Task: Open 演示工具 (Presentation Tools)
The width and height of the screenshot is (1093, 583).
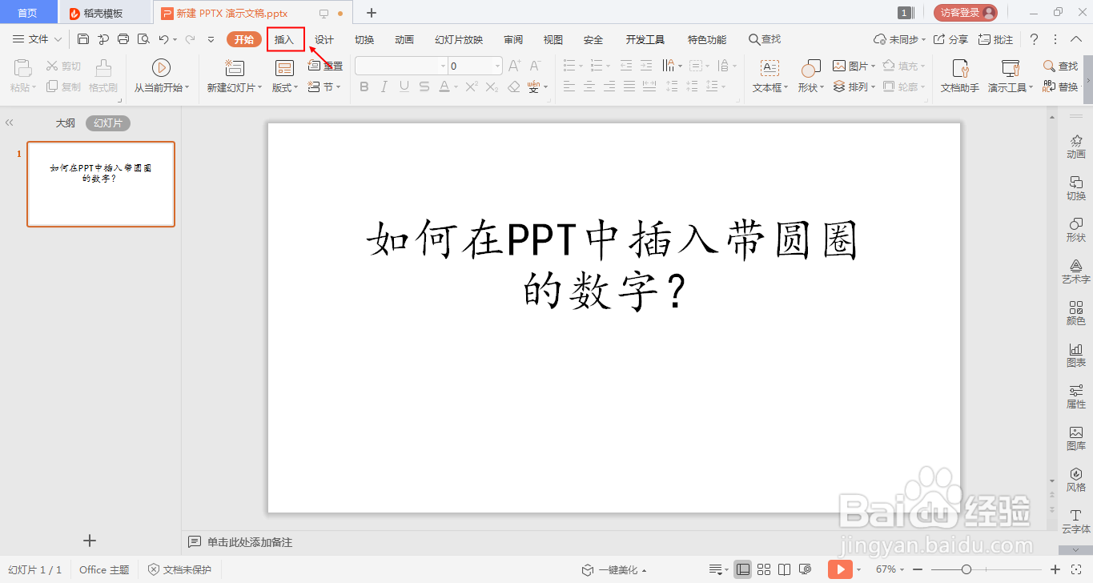Action: 1008,76
